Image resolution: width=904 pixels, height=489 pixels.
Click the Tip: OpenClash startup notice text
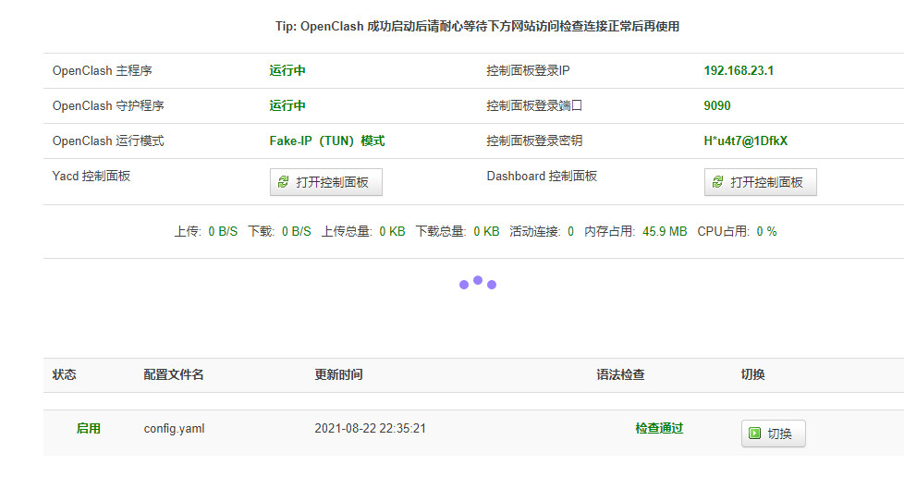477,27
